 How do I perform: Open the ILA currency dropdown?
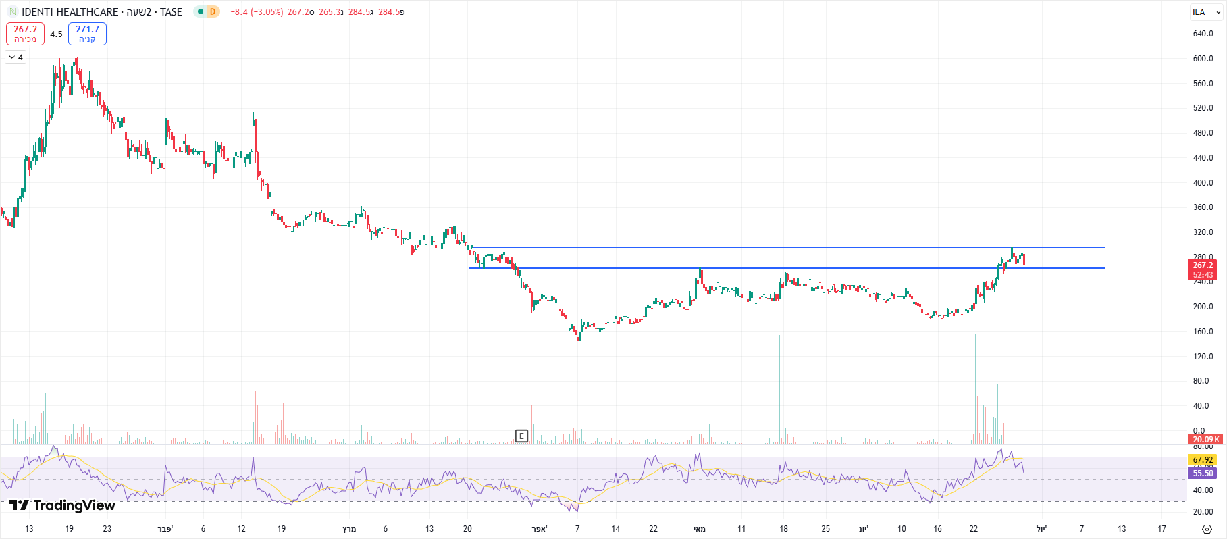point(1206,12)
